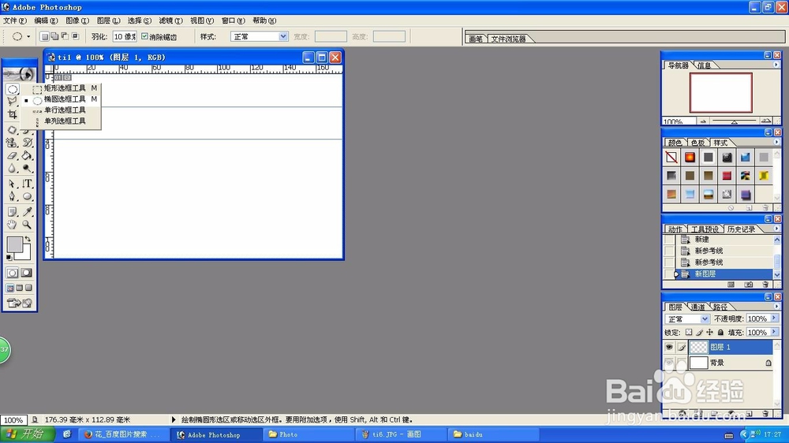This screenshot has height=443, width=789.
Task: Switch to the 通道 (Channels) tab
Action: coord(697,307)
